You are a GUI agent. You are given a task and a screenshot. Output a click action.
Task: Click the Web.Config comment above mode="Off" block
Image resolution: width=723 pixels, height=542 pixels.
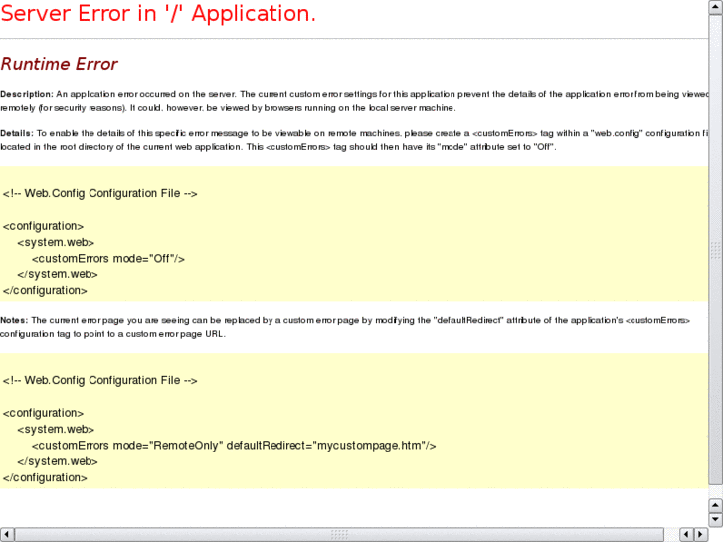coord(100,193)
